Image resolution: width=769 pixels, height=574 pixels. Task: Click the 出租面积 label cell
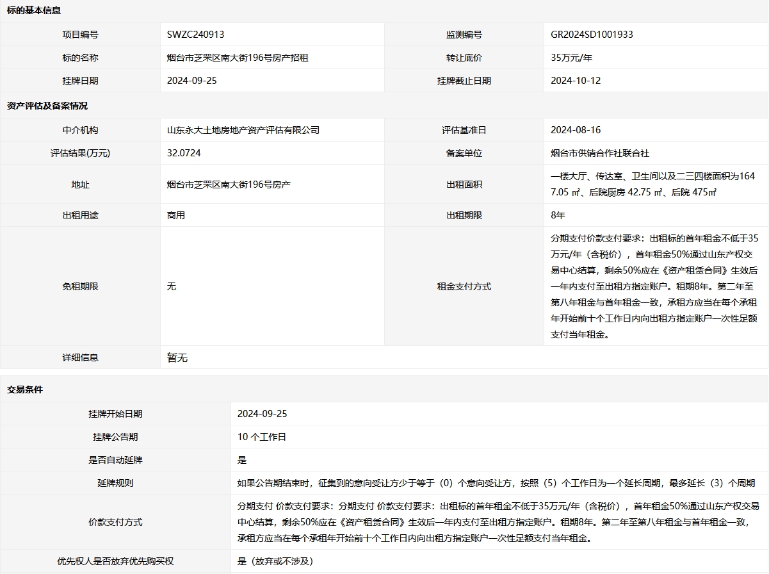(x=464, y=184)
